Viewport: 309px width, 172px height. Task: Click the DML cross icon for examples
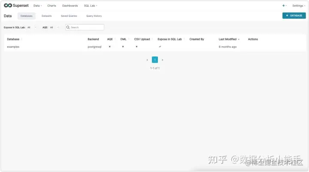[x=123, y=47]
